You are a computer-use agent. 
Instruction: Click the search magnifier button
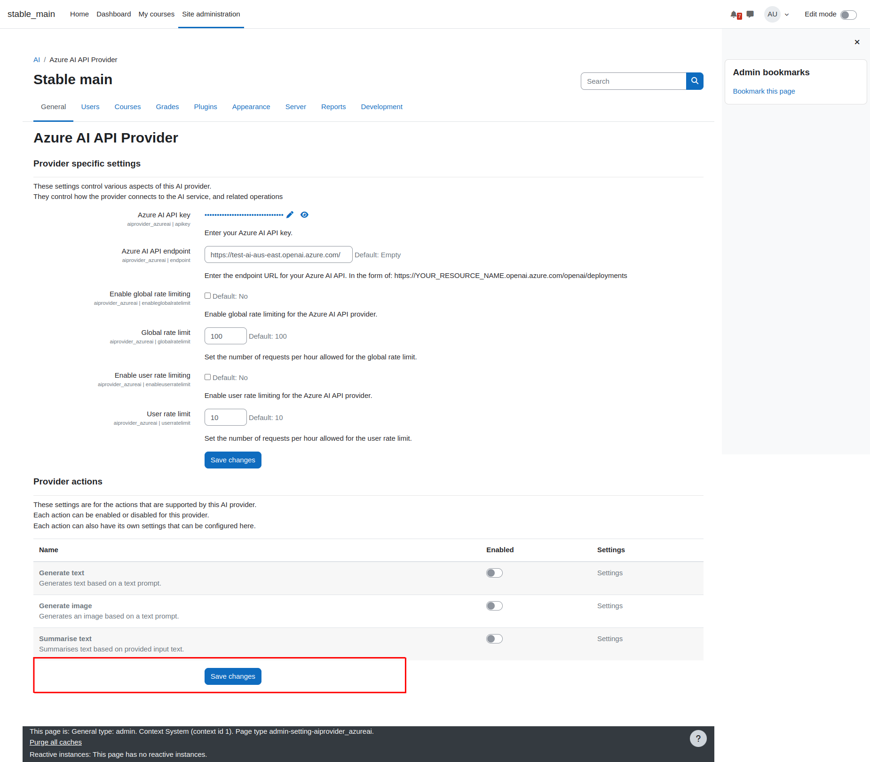click(695, 81)
